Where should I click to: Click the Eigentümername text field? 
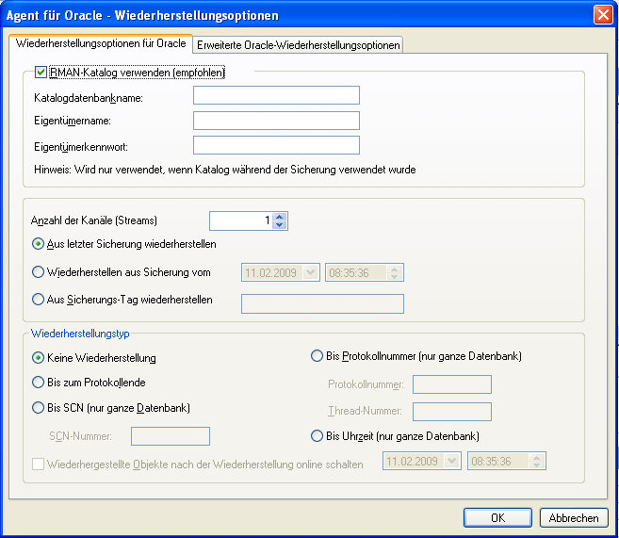click(276, 121)
